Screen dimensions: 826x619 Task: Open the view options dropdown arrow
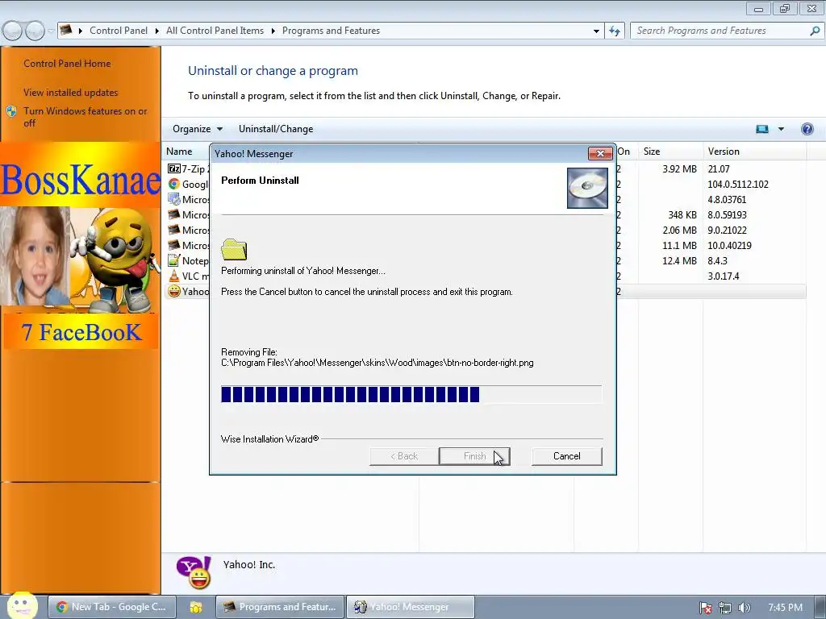click(x=781, y=129)
